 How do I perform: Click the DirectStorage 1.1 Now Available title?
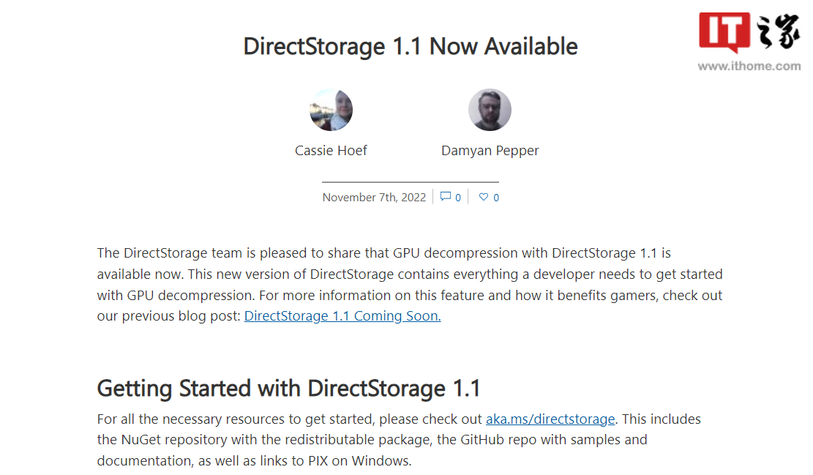tap(411, 46)
